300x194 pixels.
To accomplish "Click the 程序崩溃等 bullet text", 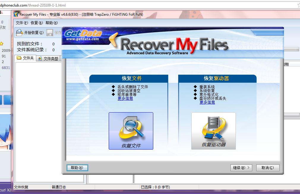I will click(x=127, y=94).
